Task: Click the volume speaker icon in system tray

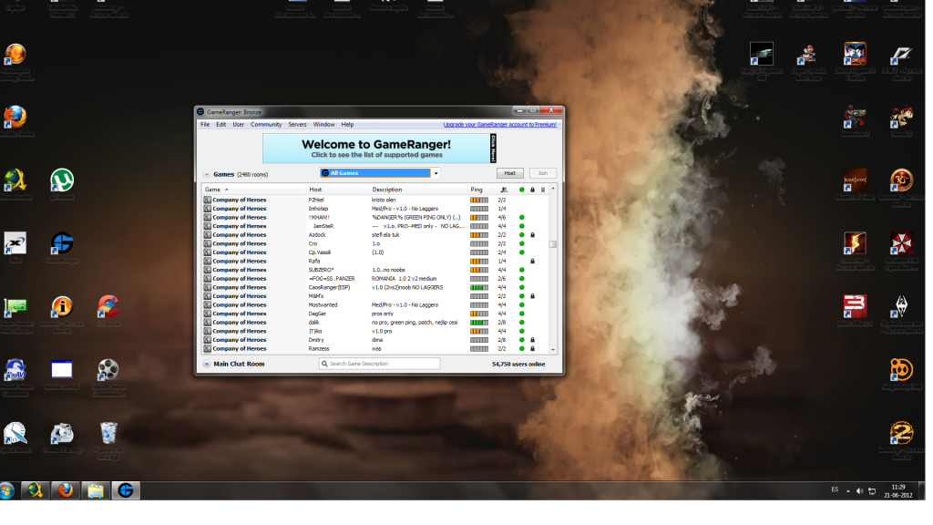Action: pos(859,491)
